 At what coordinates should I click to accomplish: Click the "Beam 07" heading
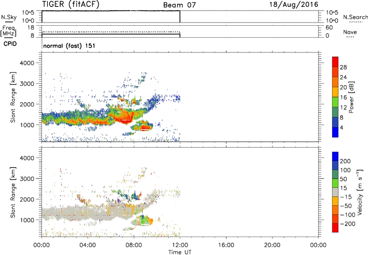(179, 5)
